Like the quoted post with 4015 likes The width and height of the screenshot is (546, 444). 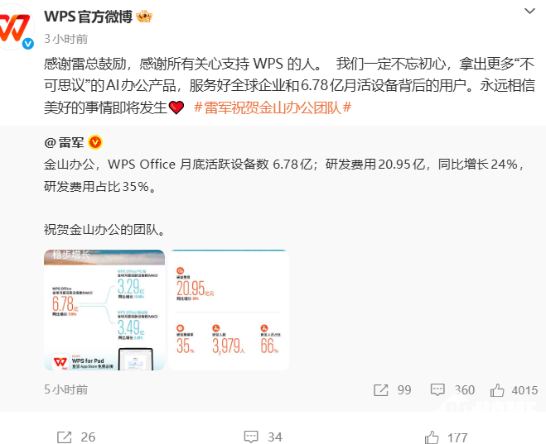497,389
